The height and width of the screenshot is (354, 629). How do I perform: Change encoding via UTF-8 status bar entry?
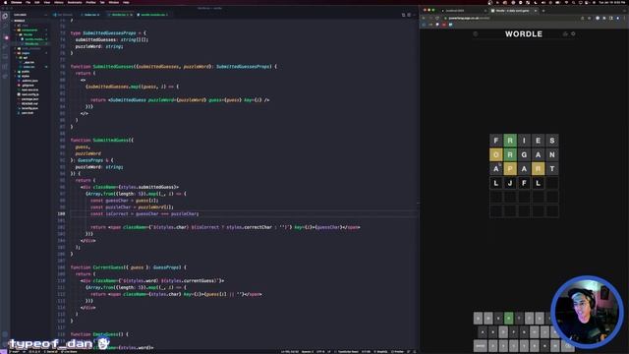pos(320,352)
